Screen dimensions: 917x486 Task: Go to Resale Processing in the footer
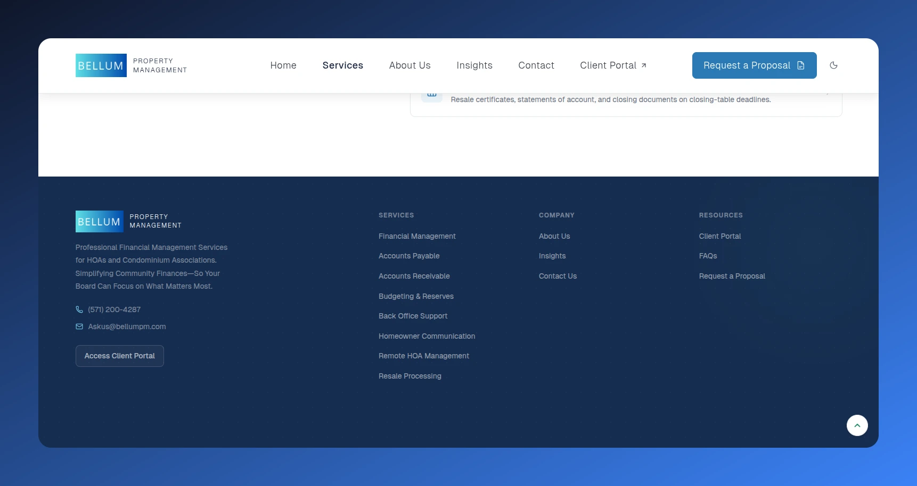tap(410, 376)
